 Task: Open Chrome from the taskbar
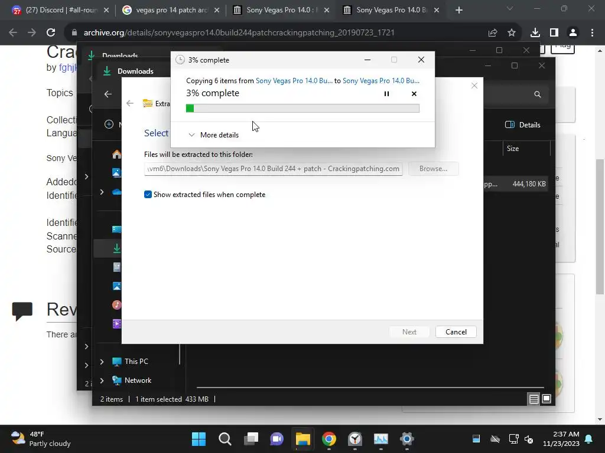328,439
